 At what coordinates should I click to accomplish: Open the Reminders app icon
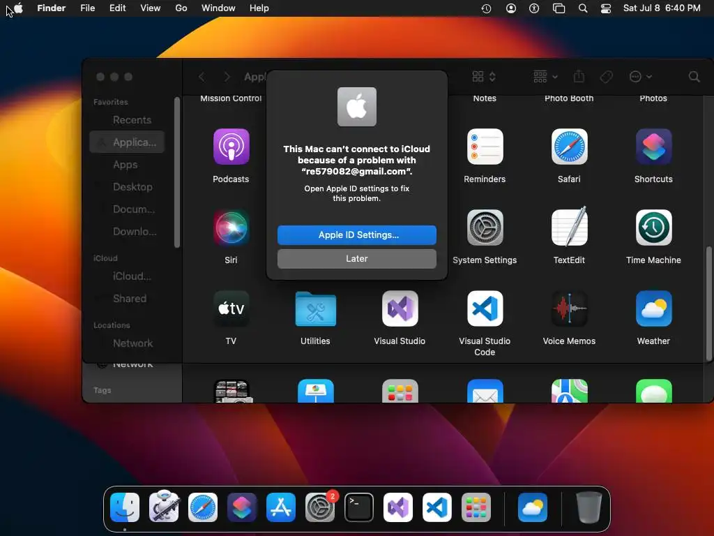point(485,147)
